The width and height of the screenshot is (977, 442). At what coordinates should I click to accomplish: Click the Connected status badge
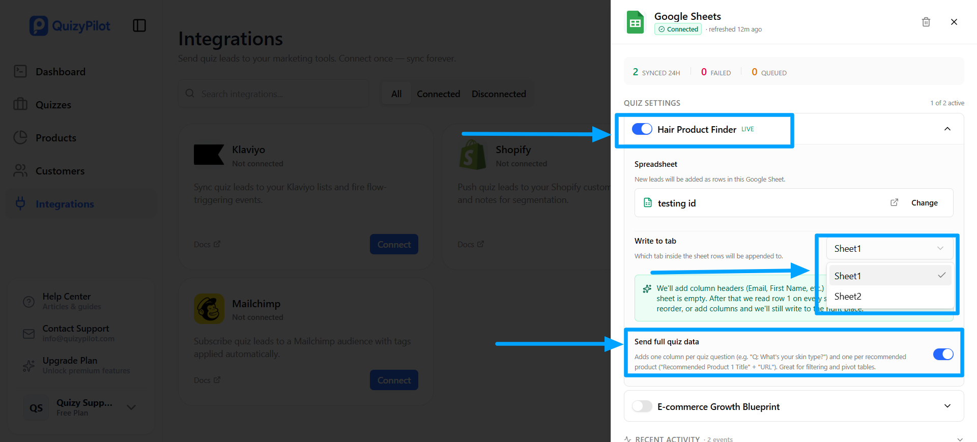point(678,29)
